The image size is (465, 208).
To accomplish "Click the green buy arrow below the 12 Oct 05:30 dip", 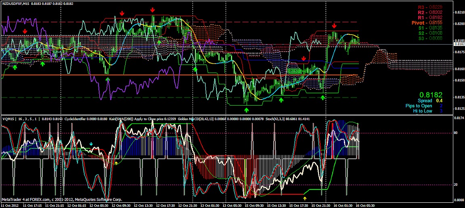I will click(108, 79).
